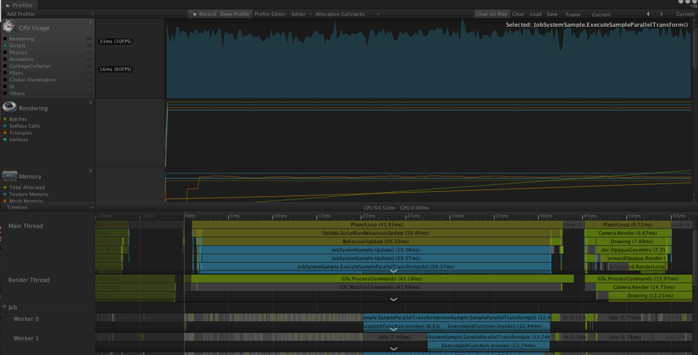Viewport: 698px width, 355px height.
Task: Toggle Profile Editor option
Action: click(x=270, y=14)
